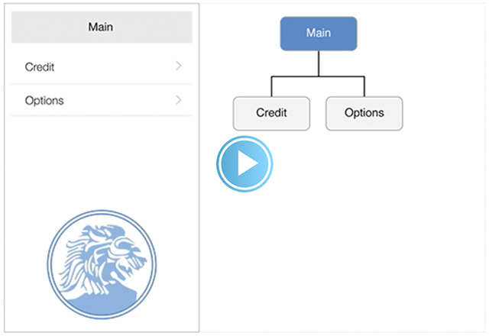This screenshot has width=489, height=336.
Task: Select the Main header bar
Action: (102, 27)
